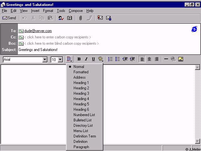
Task: Open the File menu
Action: [4, 11]
